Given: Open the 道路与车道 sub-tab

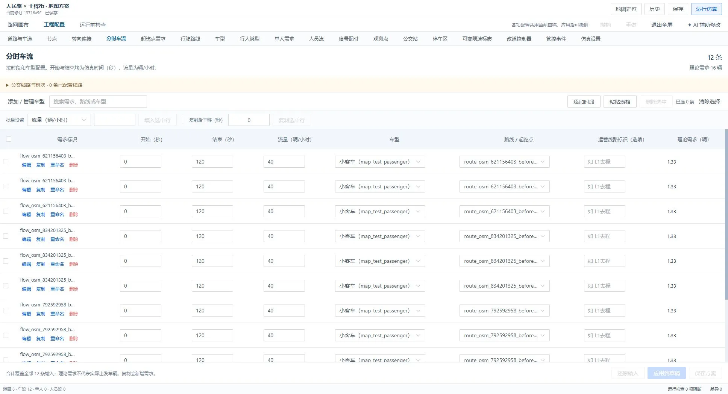Looking at the screenshot, I should point(20,39).
